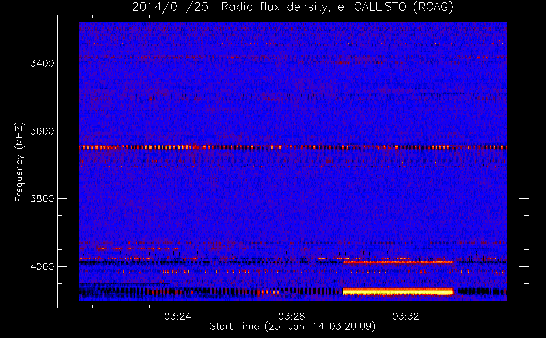Click the "3800" frequency tick label
Viewport: 546px width, 338px height.
coord(42,199)
